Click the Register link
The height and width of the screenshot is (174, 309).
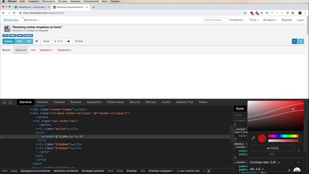click(x=287, y=20)
